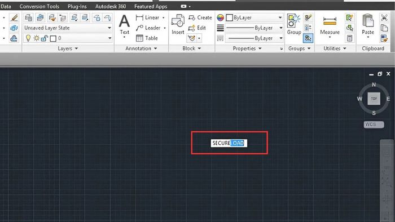
Task: Click the cloud-shaped icon at ribbon left
Action: tap(14, 38)
